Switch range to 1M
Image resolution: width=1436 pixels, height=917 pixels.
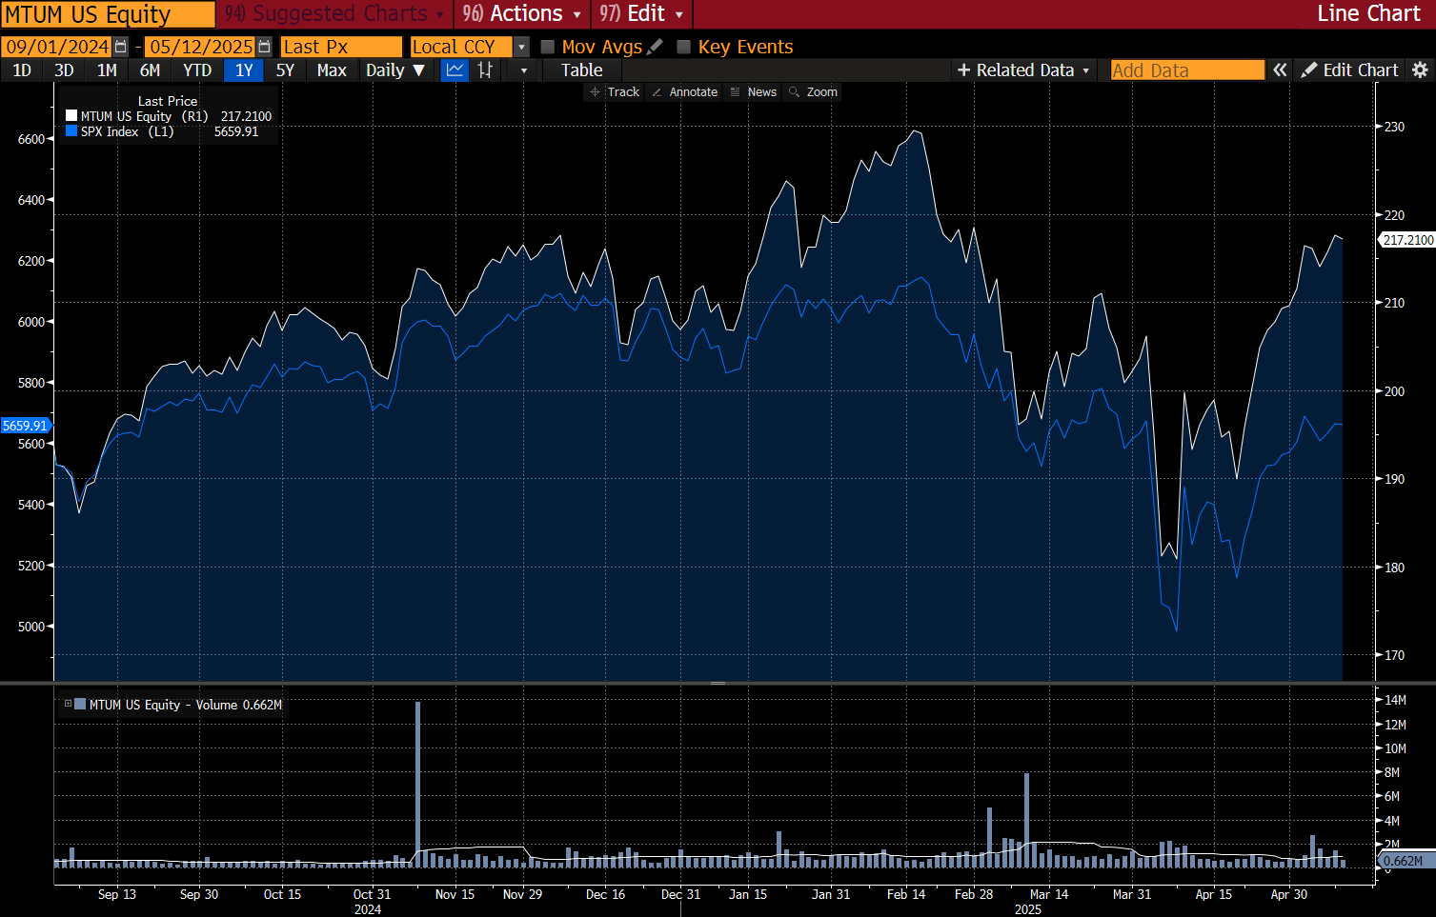pyautogui.click(x=107, y=70)
